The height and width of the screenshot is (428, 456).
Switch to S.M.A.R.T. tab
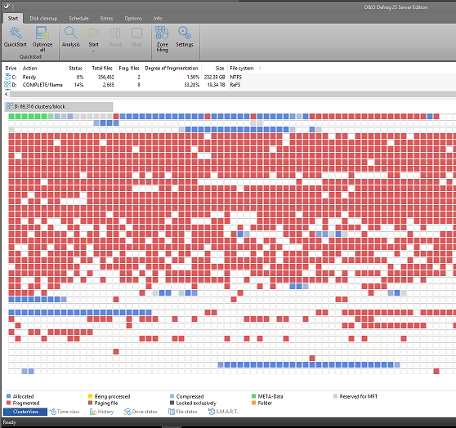point(223,412)
